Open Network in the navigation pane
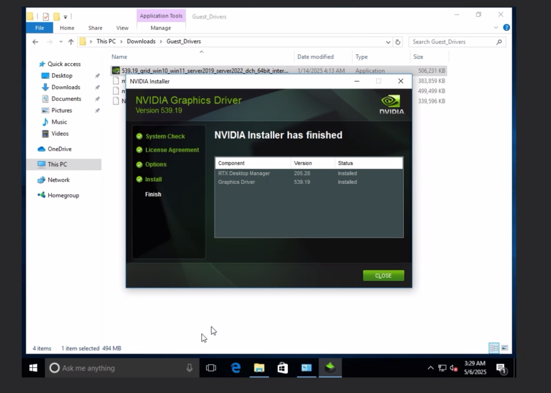 click(x=59, y=180)
